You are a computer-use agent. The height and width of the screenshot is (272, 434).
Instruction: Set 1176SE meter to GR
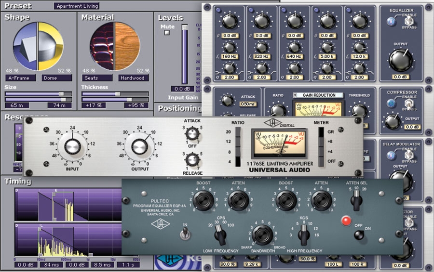pyautogui.click(x=321, y=132)
